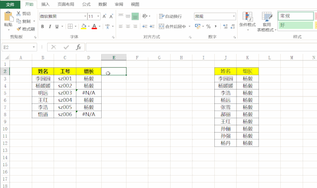Apply red font color A
The height and width of the screenshot is (188, 317).
[94, 26]
